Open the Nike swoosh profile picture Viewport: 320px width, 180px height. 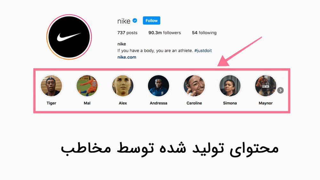click(x=69, y=37)
